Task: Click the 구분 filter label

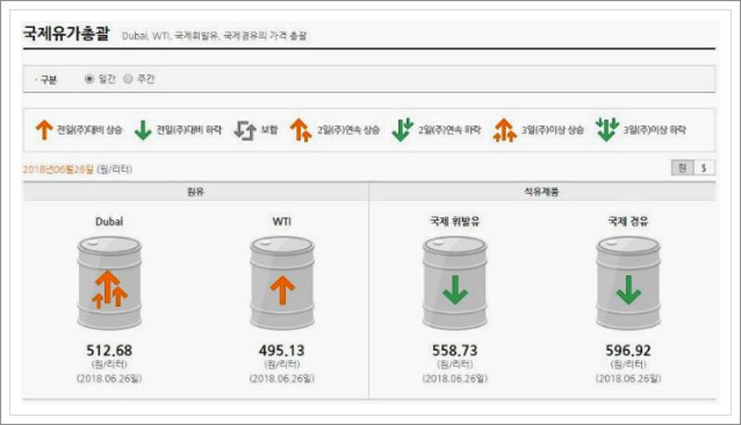Action: click(48, 79)
